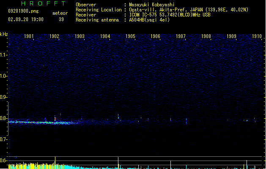
Task: Click the strong meteor echo near 1902
Action: point(55,118)
